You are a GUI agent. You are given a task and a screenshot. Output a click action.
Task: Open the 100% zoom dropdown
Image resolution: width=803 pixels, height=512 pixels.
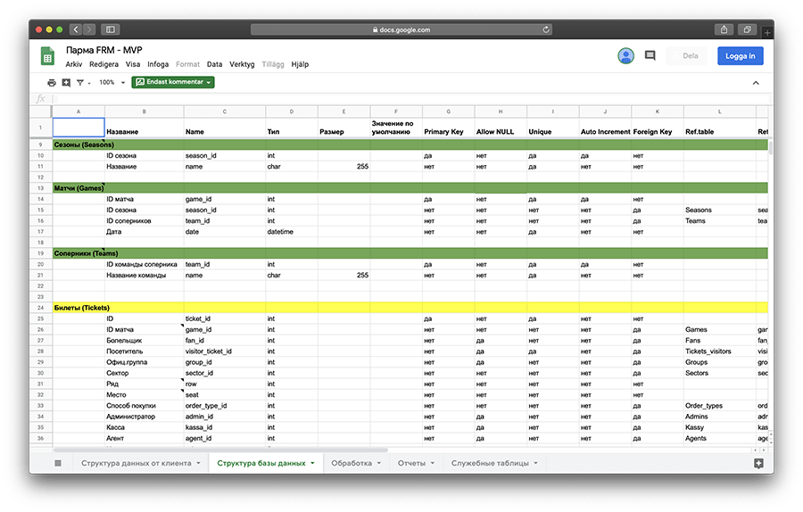click(x=112, y=82)
